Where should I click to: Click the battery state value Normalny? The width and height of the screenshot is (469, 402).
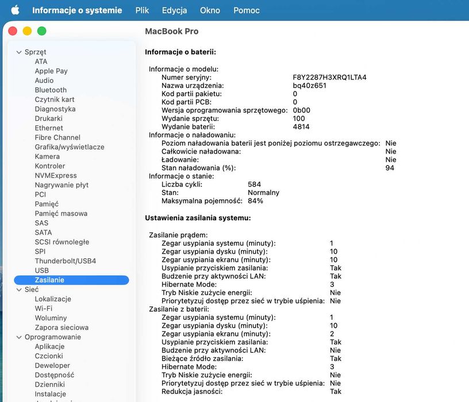pos(263,193)
